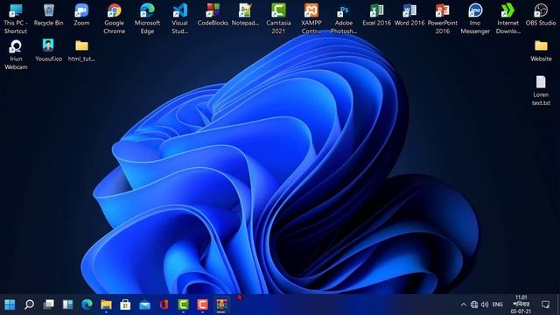Select the Word 2016 desktop shortcut
560x315 pixels.
pyautogui.click(x=409, y=15)
